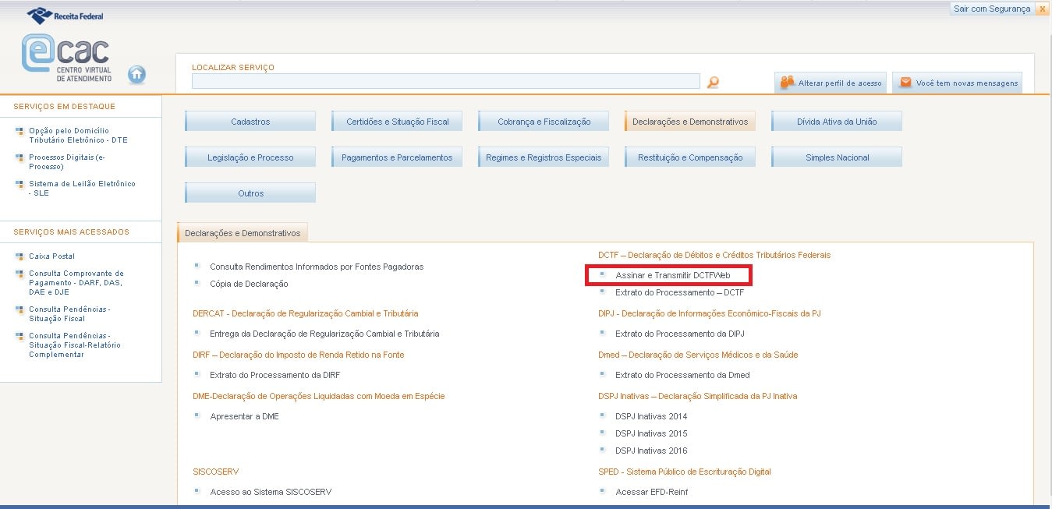Click Serviços em Destaque heading
The image size is (1052, 509).
[x=64, y=107]
